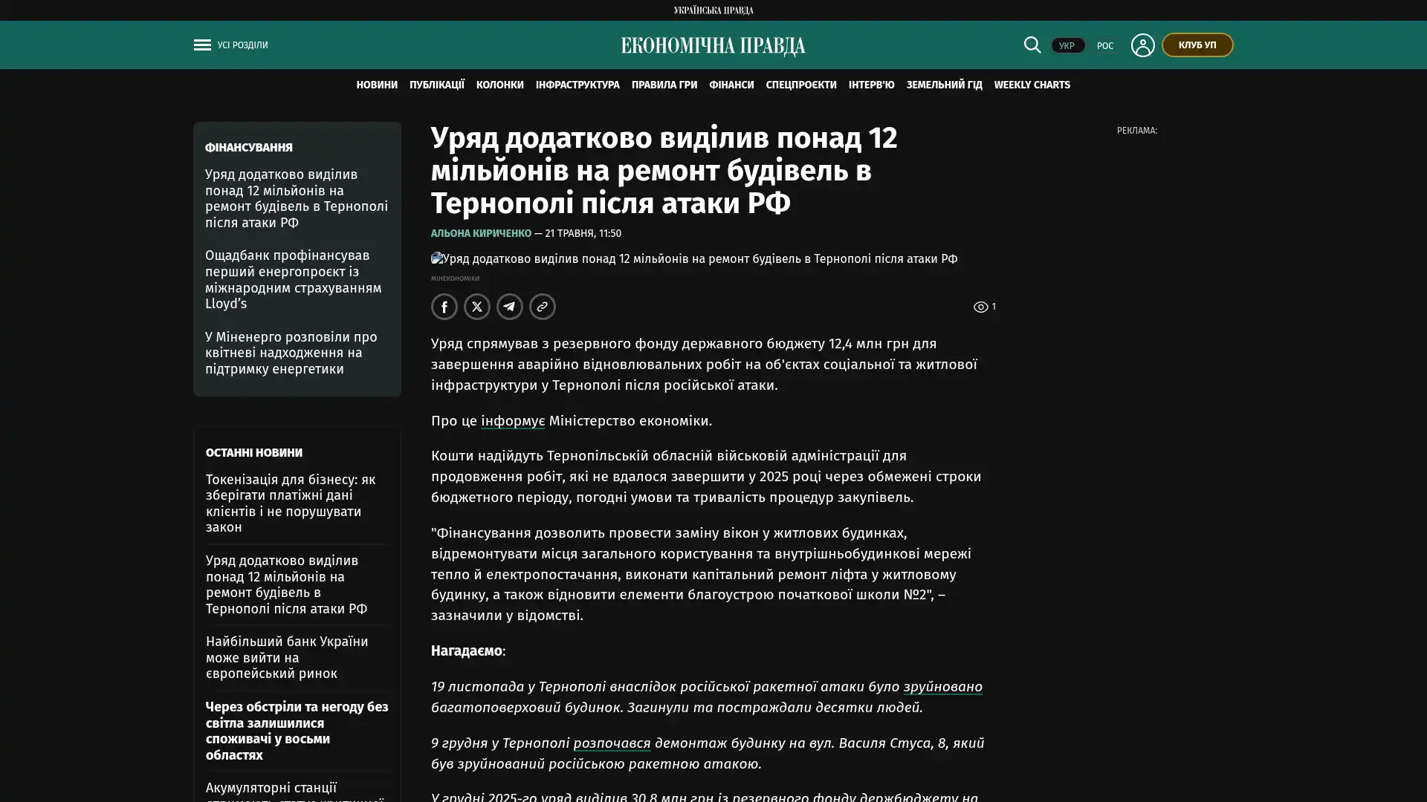Image resolution: width=1427 pixels, height=802 pixels.
Task: Open the user profile icon
Action: point(1142,45)
